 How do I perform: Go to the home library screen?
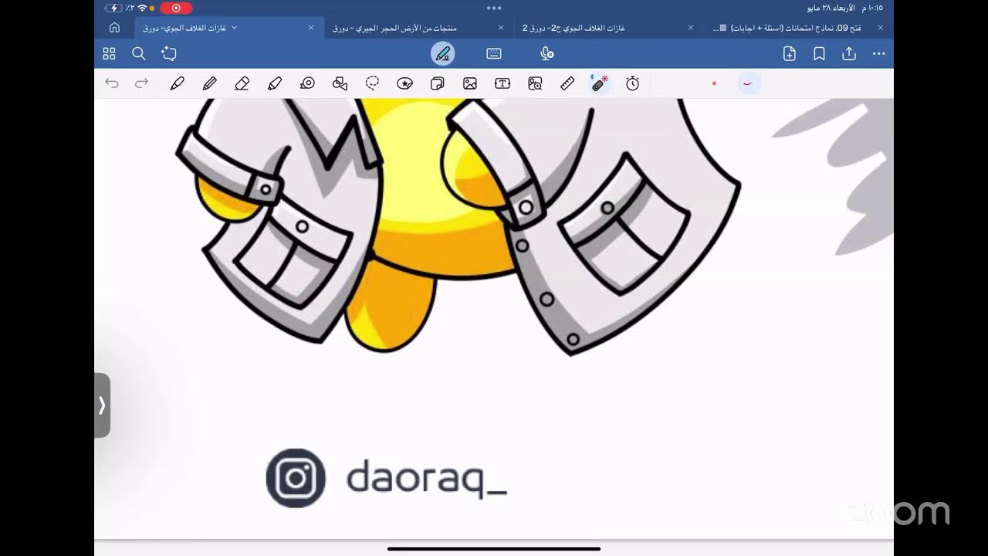click(114, 28)
